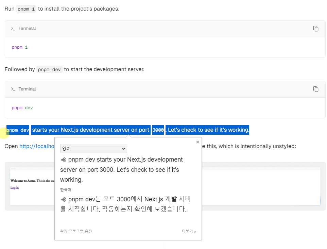327x249 pixels.
Task: Close the translation popup
Action: pos(197,142)
